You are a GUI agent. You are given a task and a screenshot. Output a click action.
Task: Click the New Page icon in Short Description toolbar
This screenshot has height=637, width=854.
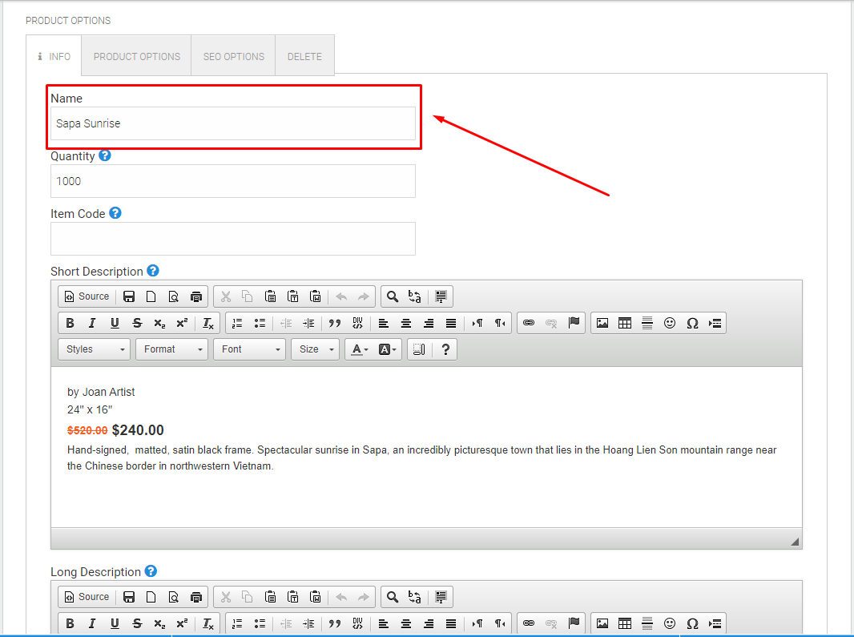(151, 296)
